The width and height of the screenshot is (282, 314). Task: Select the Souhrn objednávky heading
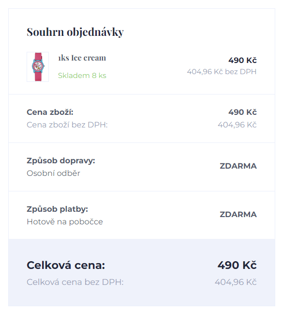click(75, 32)
